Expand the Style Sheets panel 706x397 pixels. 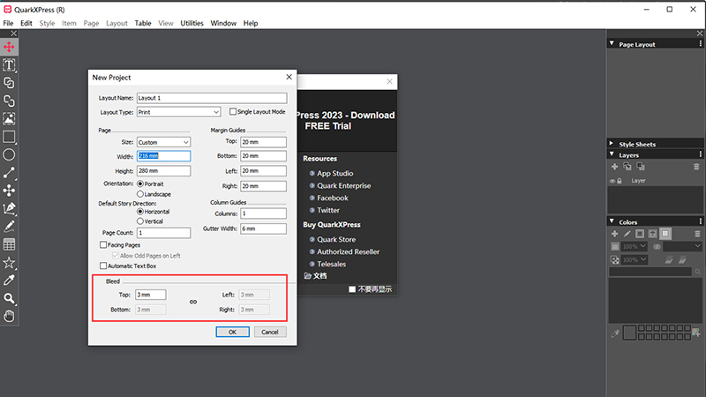(612, 144)
